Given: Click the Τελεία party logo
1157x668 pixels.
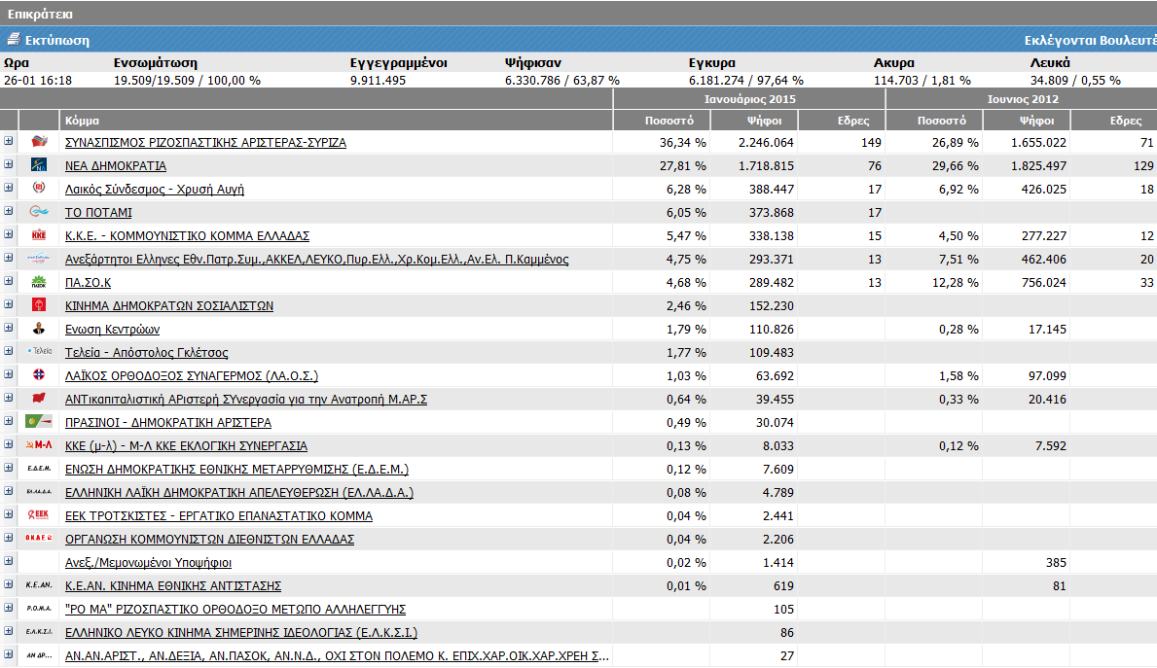Looking at the screenshot, I should pyautogui.click(x=39, y=352).
